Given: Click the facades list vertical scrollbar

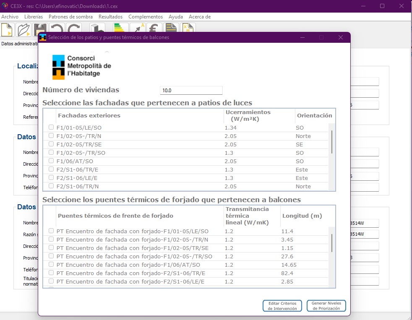Looking at the screenshot, I should 332,143.
